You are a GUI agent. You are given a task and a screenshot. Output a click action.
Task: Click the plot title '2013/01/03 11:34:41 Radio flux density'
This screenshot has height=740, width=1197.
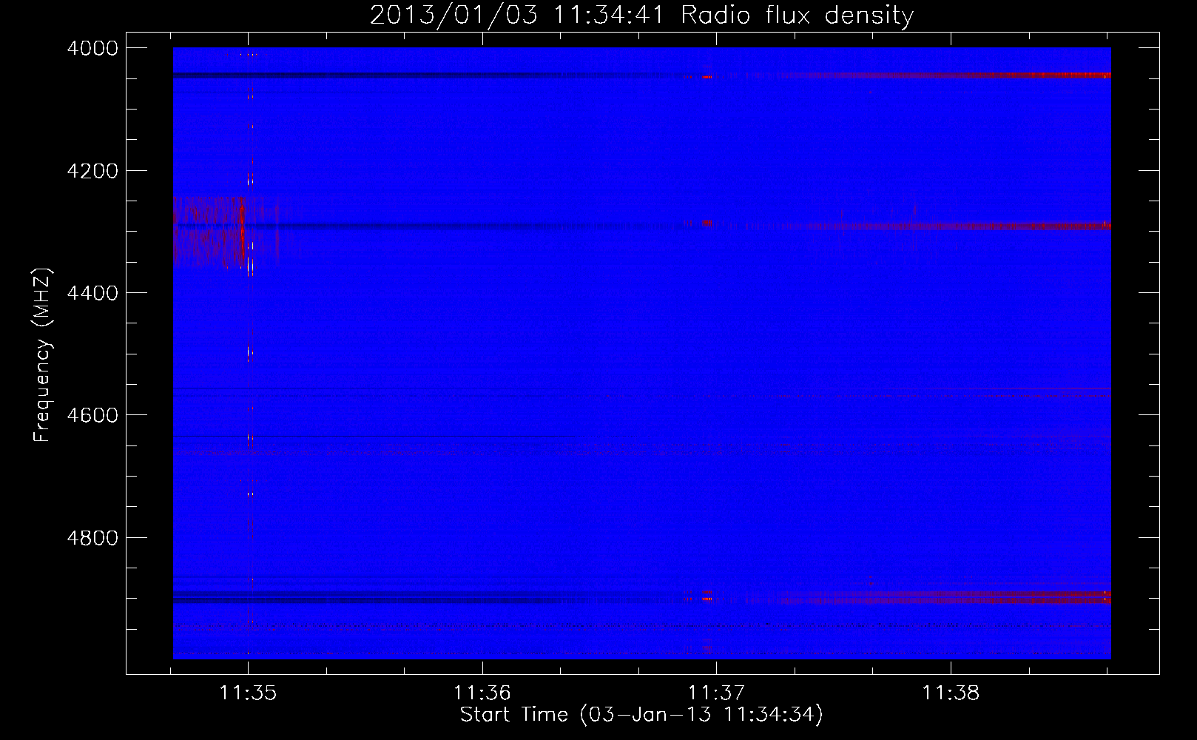coord(641,15)
